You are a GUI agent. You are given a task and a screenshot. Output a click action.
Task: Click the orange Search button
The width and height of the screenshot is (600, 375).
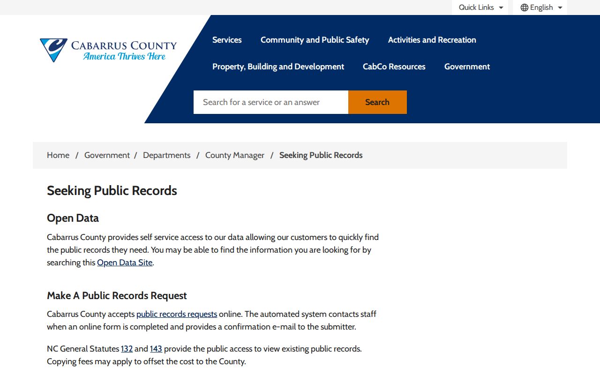[377, 102]
